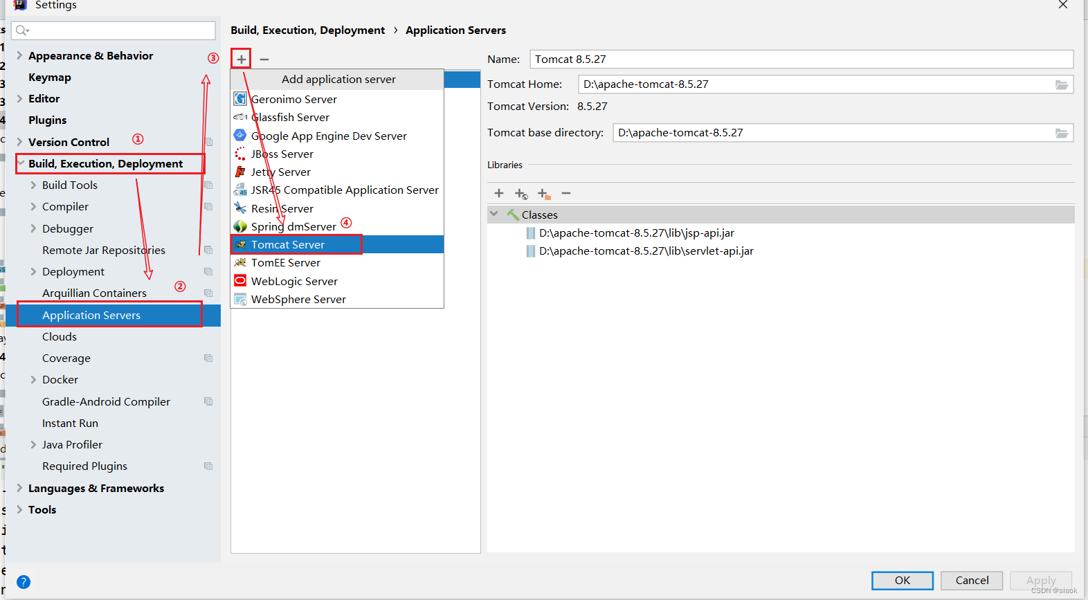Click the OK button

(903, 580)
